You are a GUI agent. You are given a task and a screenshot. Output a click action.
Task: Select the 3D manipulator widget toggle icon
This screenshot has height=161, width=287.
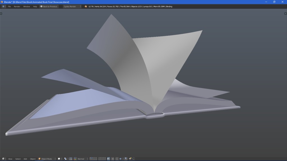pos(71,158)
